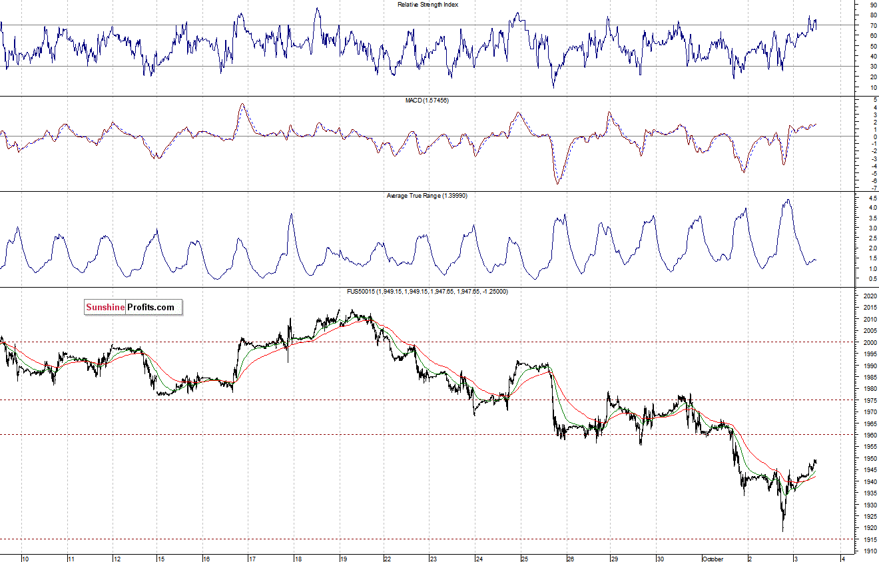
Task: Click RSI axis value 90
Action: (x=873, y=5)
